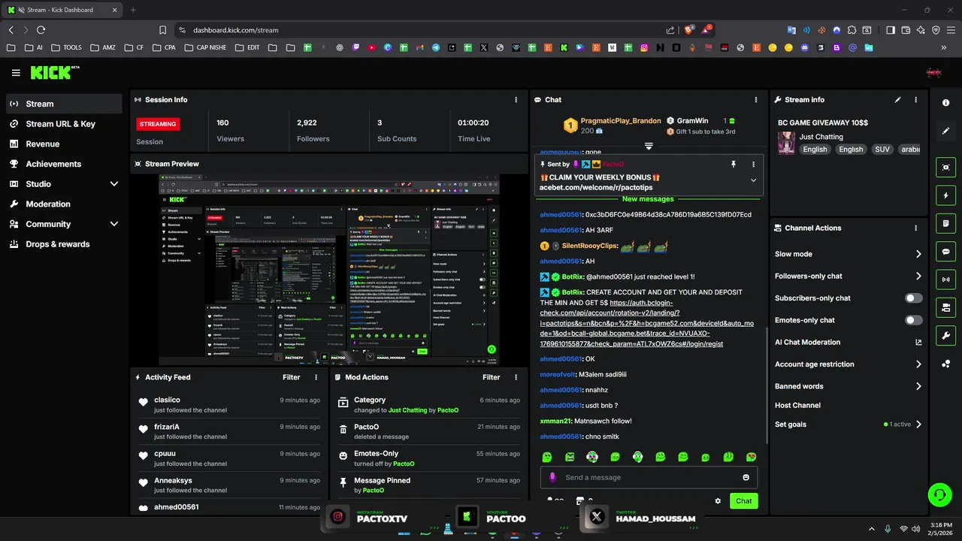Toggle the note panel icon in right sidebar
This screenshot has height=541, width=962.
pyautogui.click(x=945, y=223)
